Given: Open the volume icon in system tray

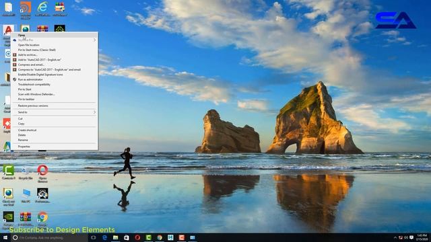Looking at the screenshot, I should [406, 237].
